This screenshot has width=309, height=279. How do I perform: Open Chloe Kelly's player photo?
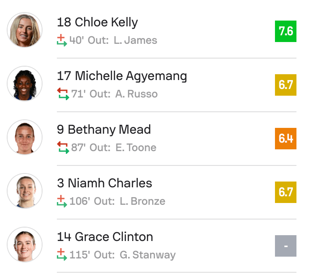25,30
